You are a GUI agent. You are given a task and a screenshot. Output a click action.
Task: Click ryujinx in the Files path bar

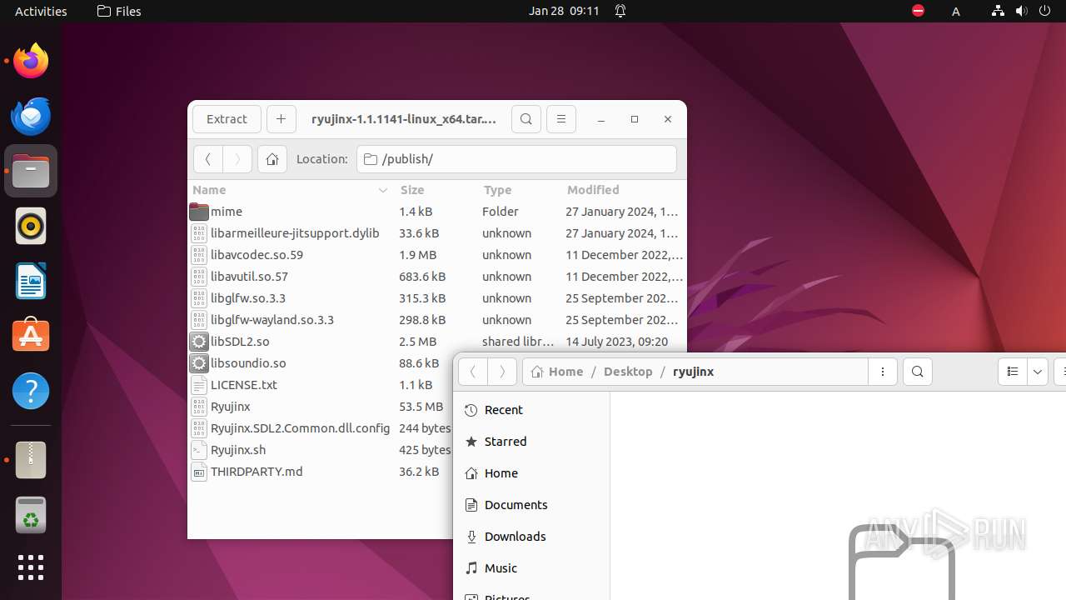coord(693,372)
